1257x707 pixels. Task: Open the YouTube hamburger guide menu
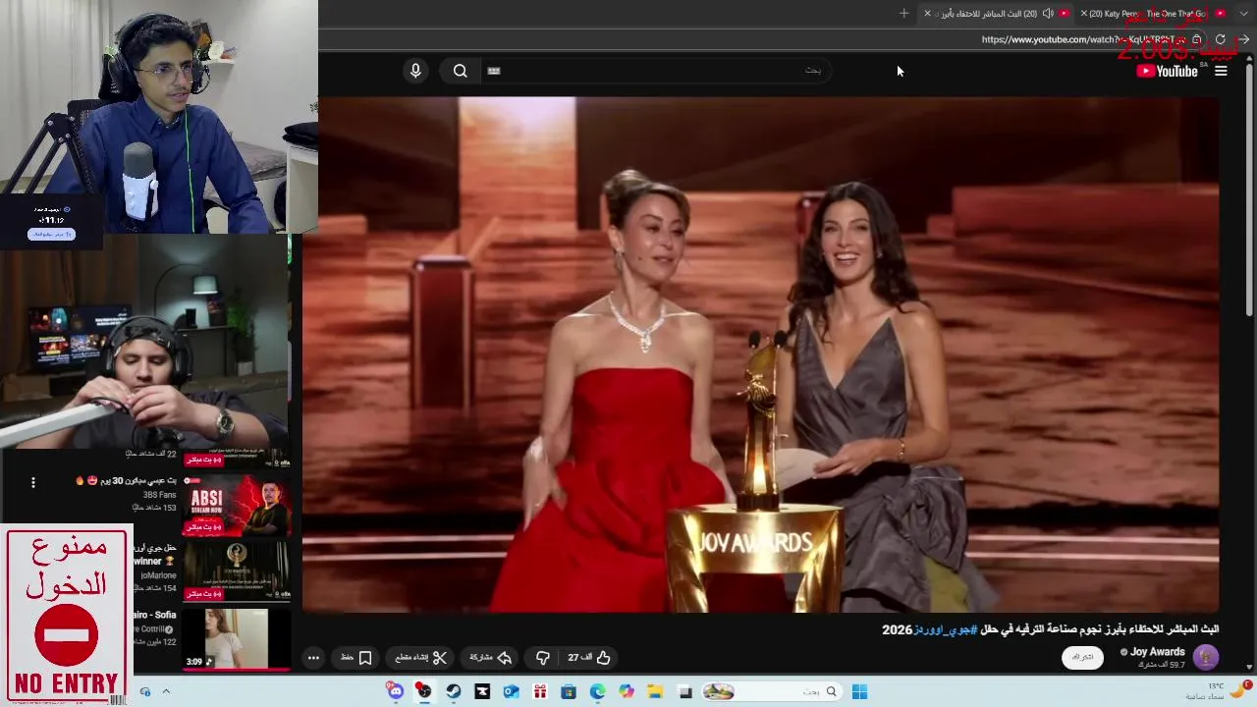click(x=1221, y=71)
